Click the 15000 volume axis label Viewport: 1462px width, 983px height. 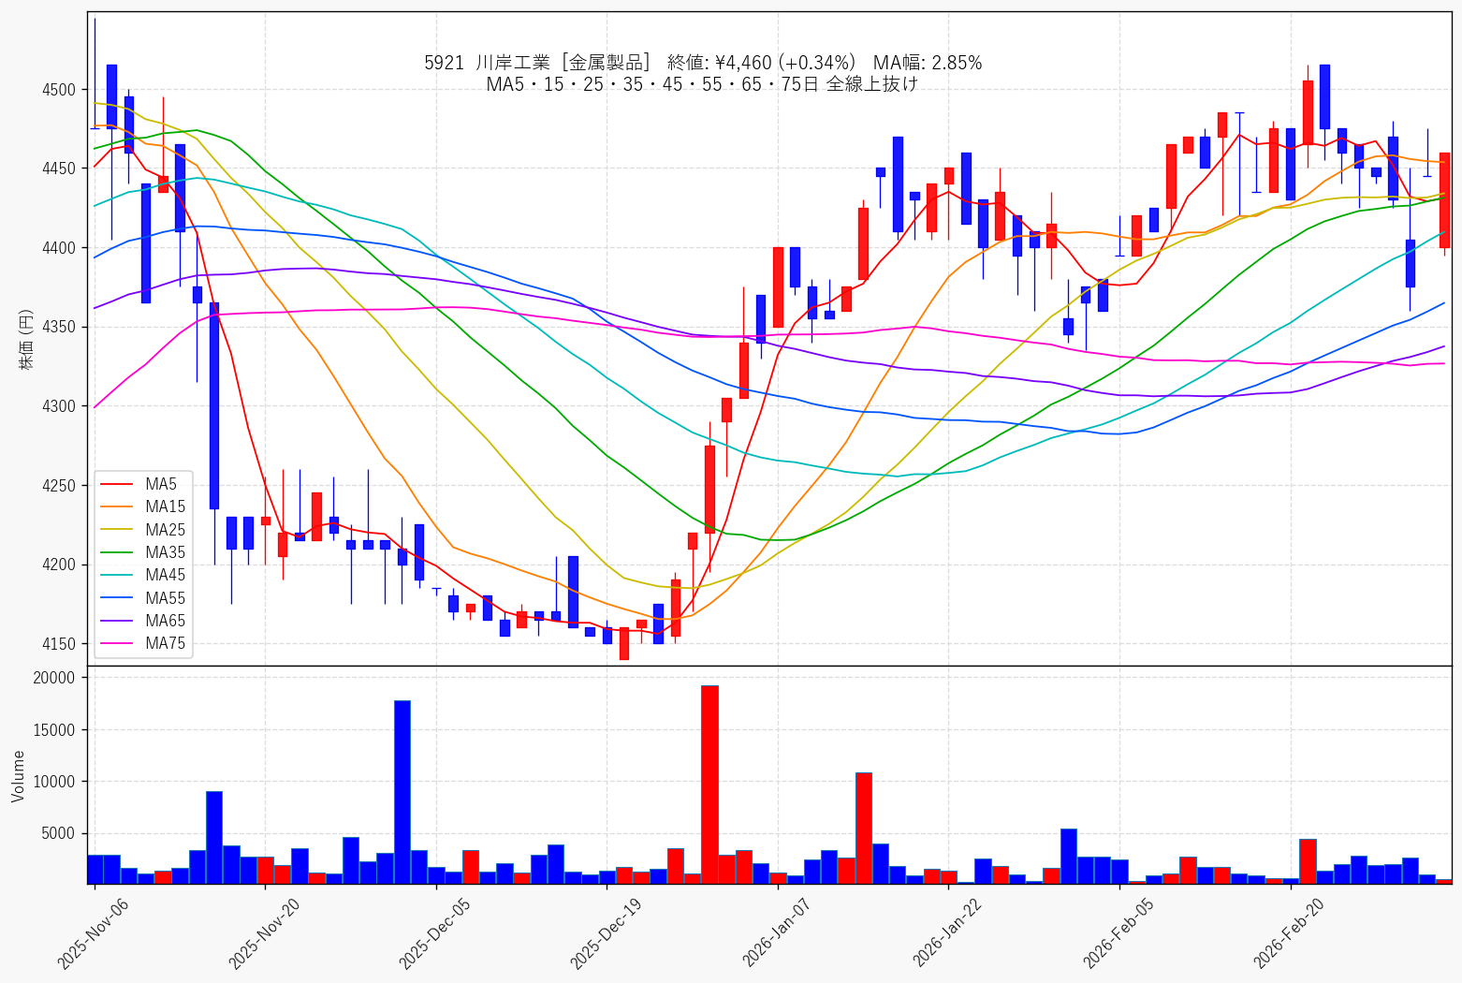(54, 730)
